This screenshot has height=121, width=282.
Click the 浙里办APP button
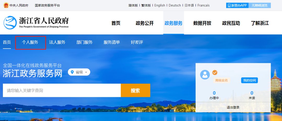237,5
